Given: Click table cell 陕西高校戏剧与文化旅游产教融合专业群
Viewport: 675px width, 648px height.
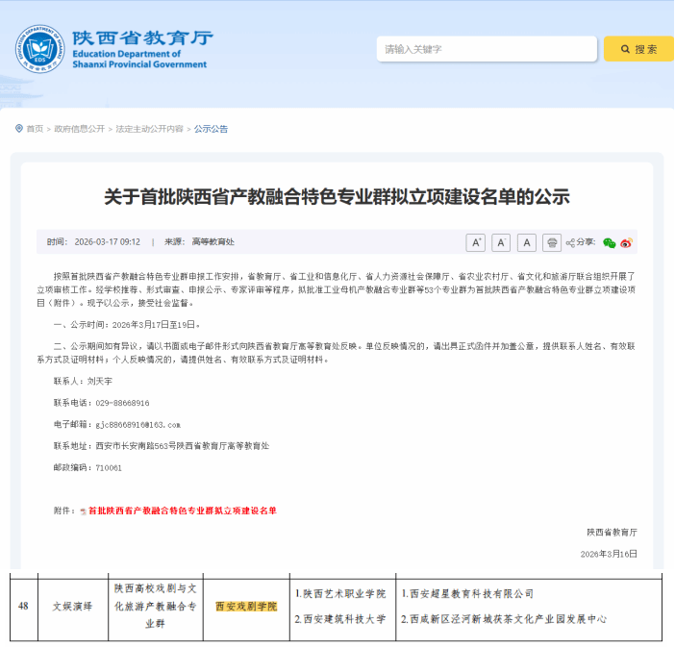Looking at the screenshot, I should click(x=156, y=607).
